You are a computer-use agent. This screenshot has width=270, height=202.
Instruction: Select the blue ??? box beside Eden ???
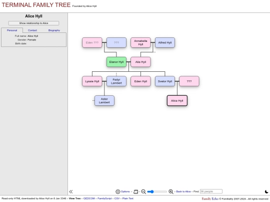[116, 42]
